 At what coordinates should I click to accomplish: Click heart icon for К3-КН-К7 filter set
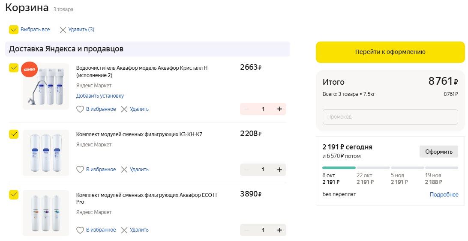click(x=80, y=170)
